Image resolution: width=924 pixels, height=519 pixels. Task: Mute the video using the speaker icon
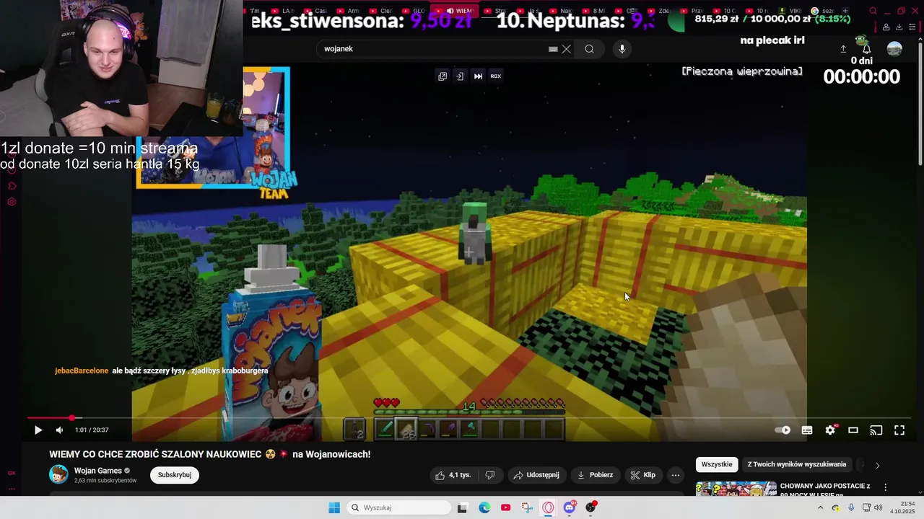(x=59, y=430)
